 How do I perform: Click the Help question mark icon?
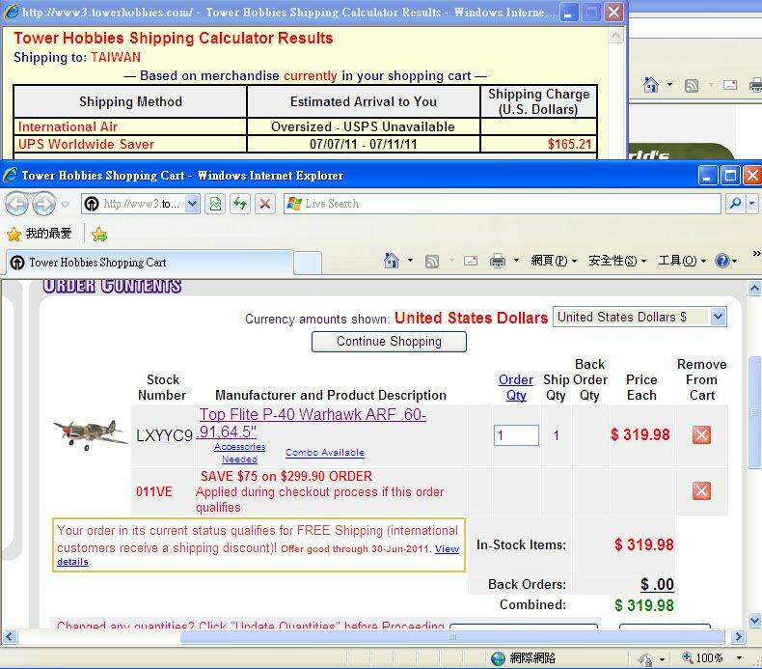point(721,261)
